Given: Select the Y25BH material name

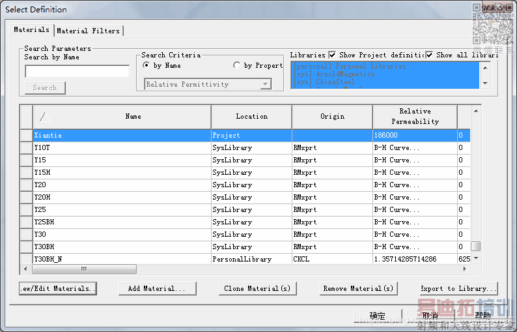Looking at the screenshot, I should pos(44,222).
